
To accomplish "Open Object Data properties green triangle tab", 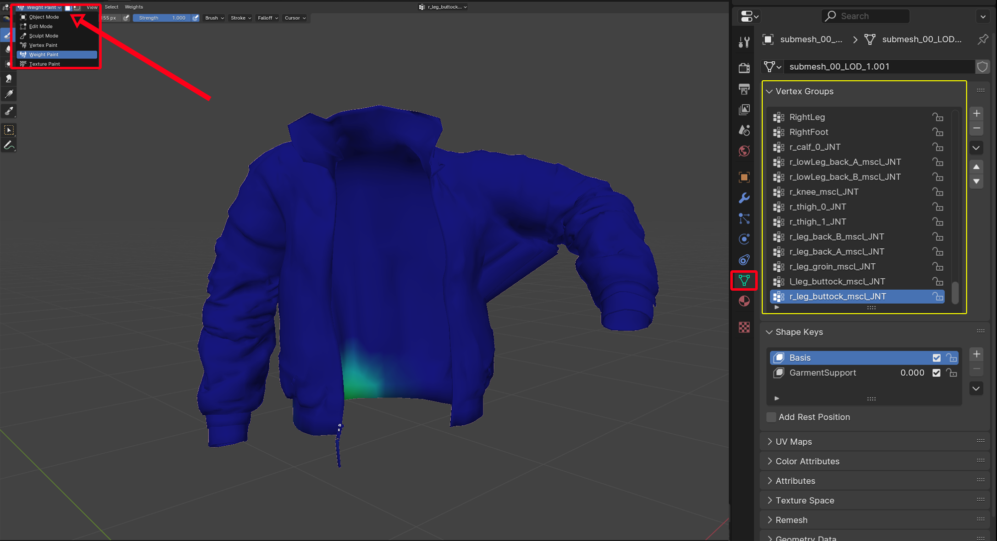I will 744,281.
